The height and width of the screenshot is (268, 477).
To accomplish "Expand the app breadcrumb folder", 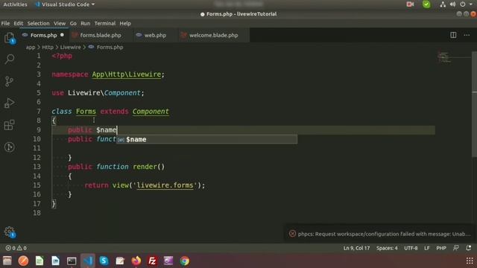I will tap(31, 47).
